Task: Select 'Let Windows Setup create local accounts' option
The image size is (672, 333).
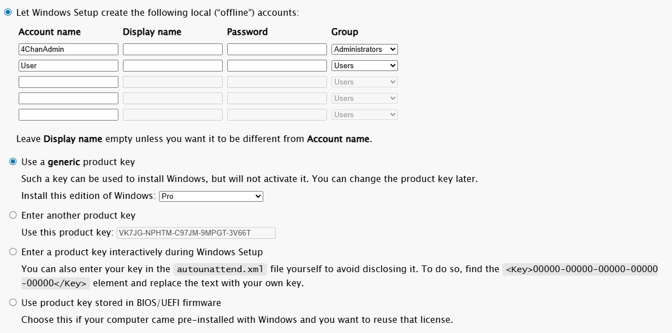Action: [8, 12]
